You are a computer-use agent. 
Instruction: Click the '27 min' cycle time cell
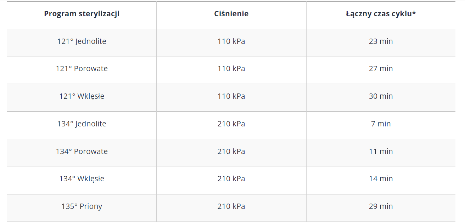click(x=381, y=69)
